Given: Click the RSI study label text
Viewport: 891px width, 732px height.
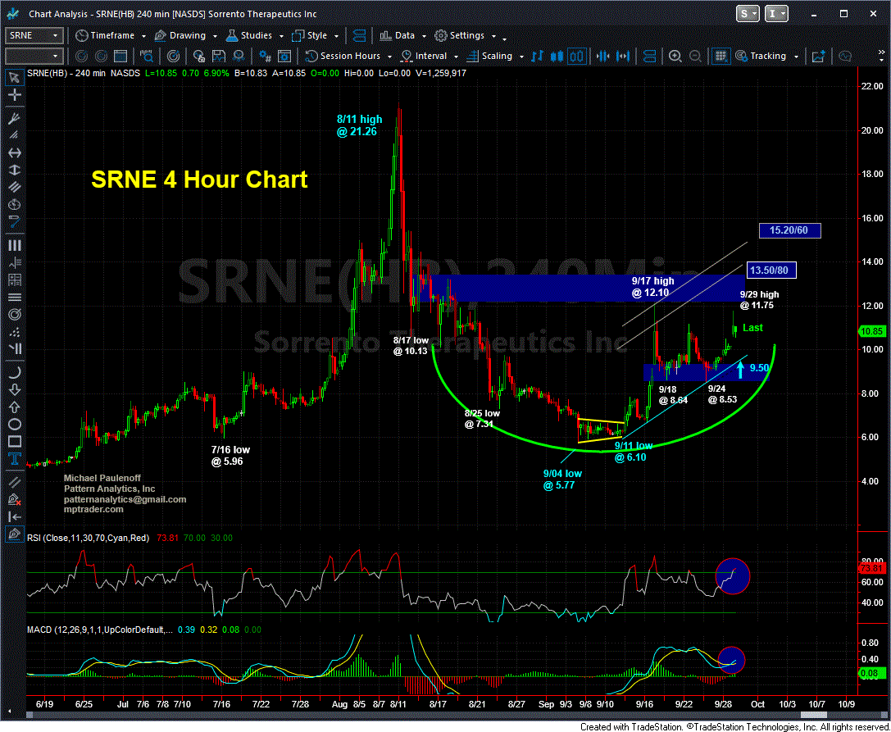Looking at the screenshot, I should (x=88, y=537).
